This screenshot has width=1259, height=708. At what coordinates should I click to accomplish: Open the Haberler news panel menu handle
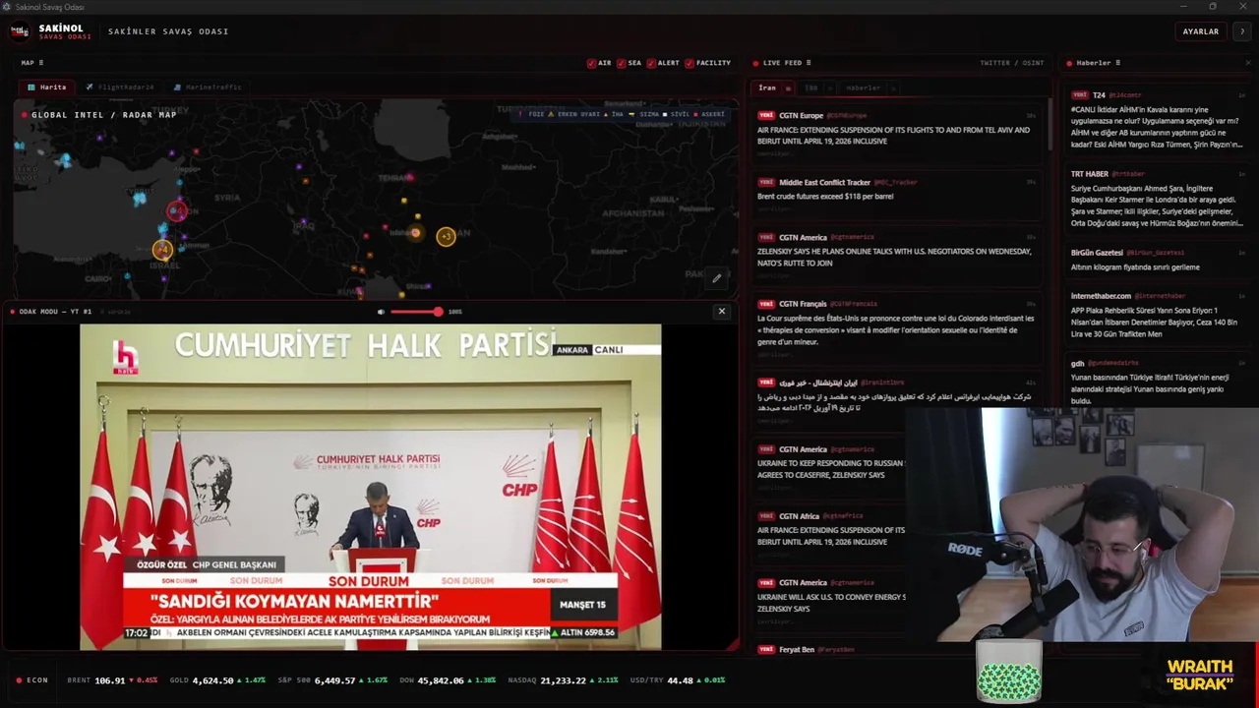(1117, 63)
